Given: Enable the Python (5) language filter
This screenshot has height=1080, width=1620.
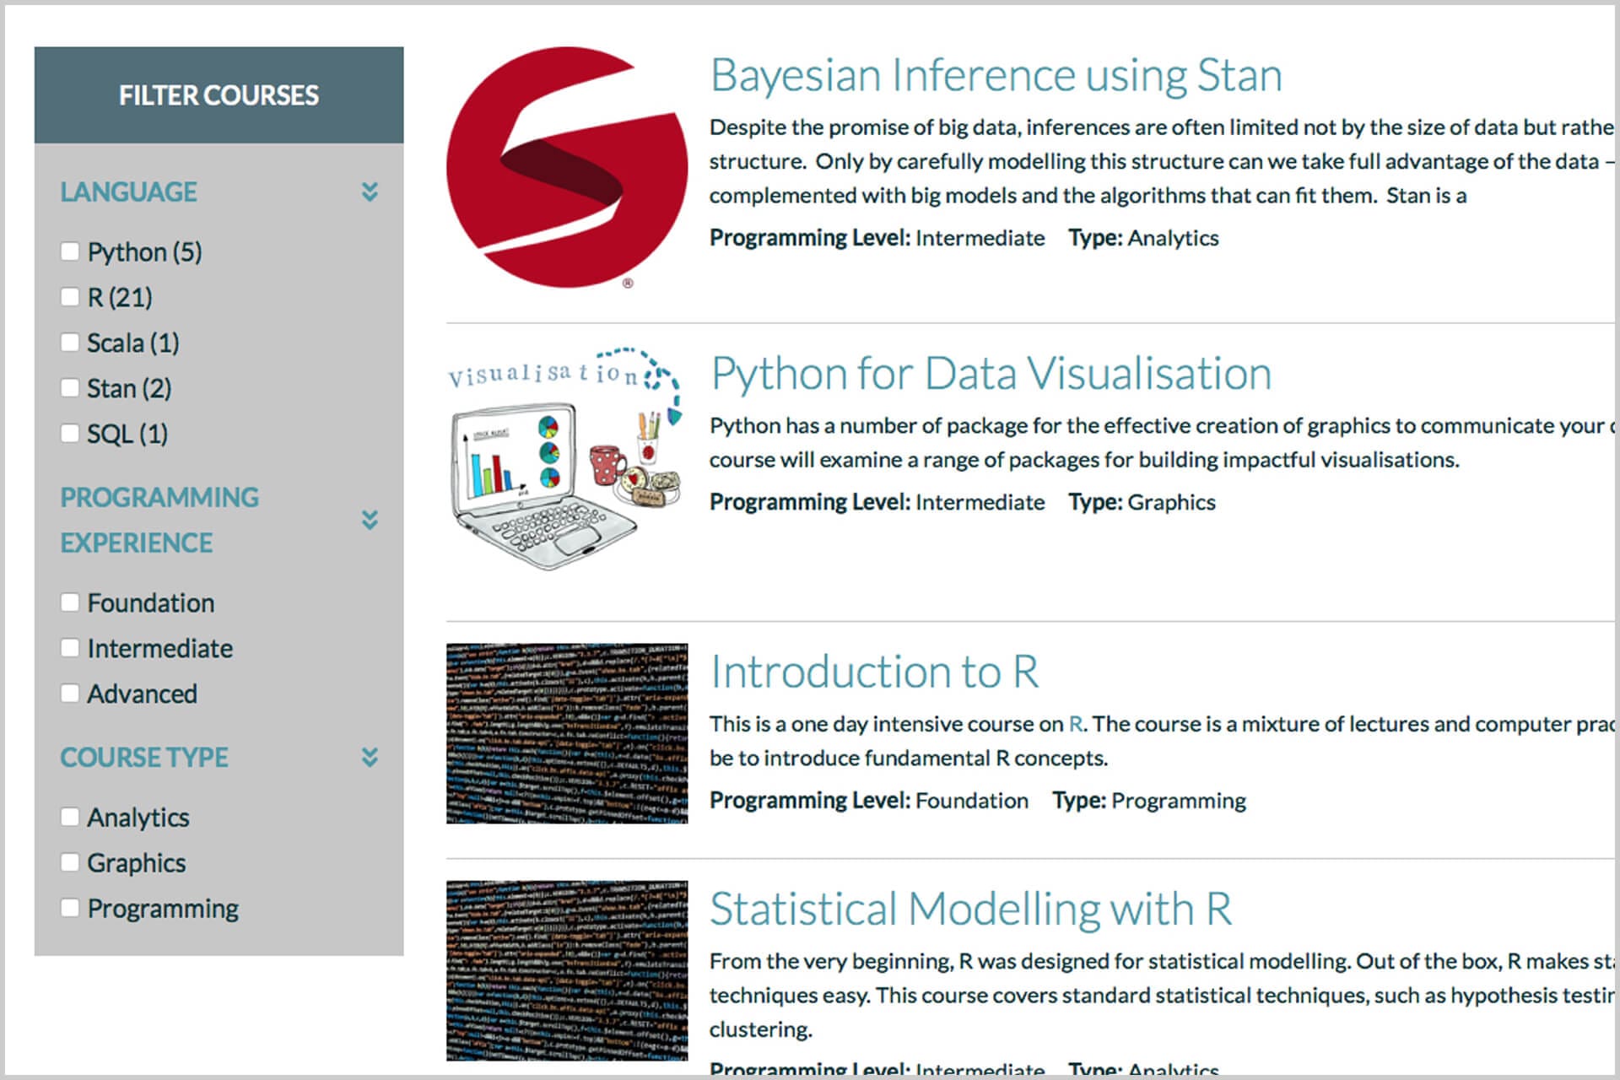Looking at the screenshot, I should point(70,250).
